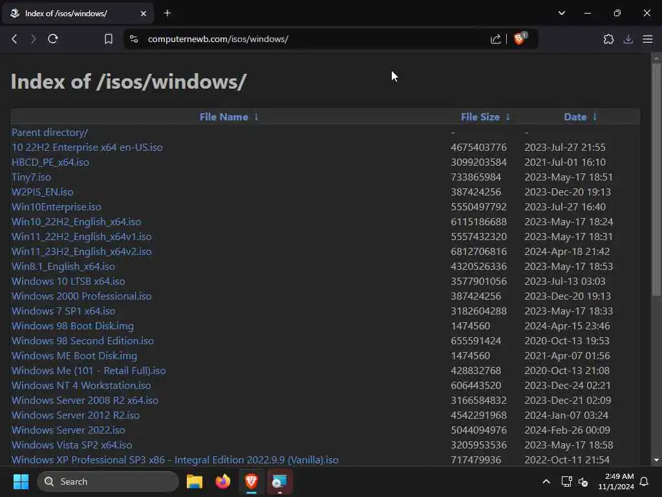Open the disc imaging app taskbar icon
Viewport: 662px width, 497px height.
click(279, 481)
